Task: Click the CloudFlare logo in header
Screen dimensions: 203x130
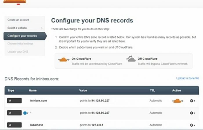Action: [14, 1]
